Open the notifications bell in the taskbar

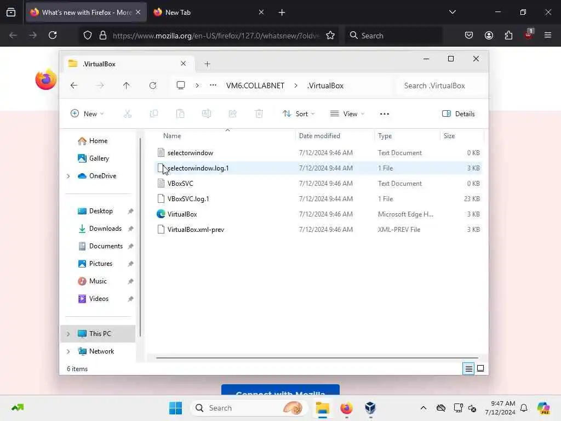click(x=524, y=408)
